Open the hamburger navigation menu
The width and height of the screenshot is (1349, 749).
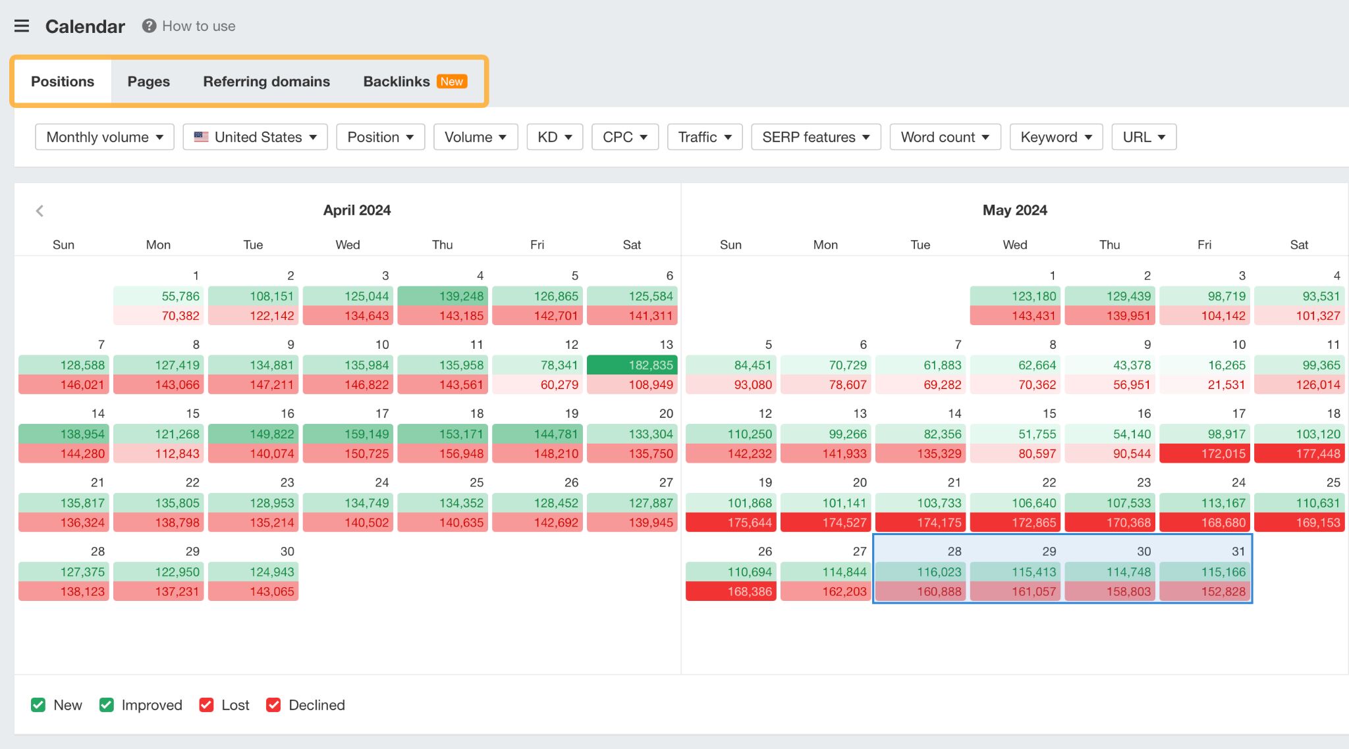click(22, 26)
